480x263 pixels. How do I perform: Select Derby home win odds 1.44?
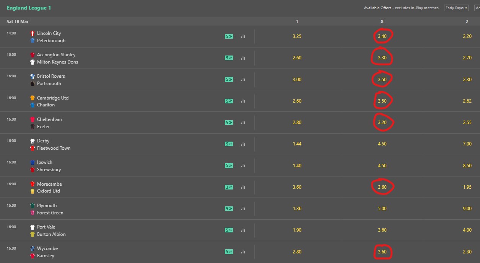click(x=297, y=144)
